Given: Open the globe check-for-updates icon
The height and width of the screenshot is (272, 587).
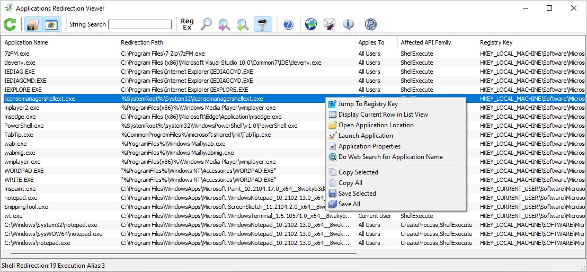Looking at the screenshot, I should click(311, 24).
